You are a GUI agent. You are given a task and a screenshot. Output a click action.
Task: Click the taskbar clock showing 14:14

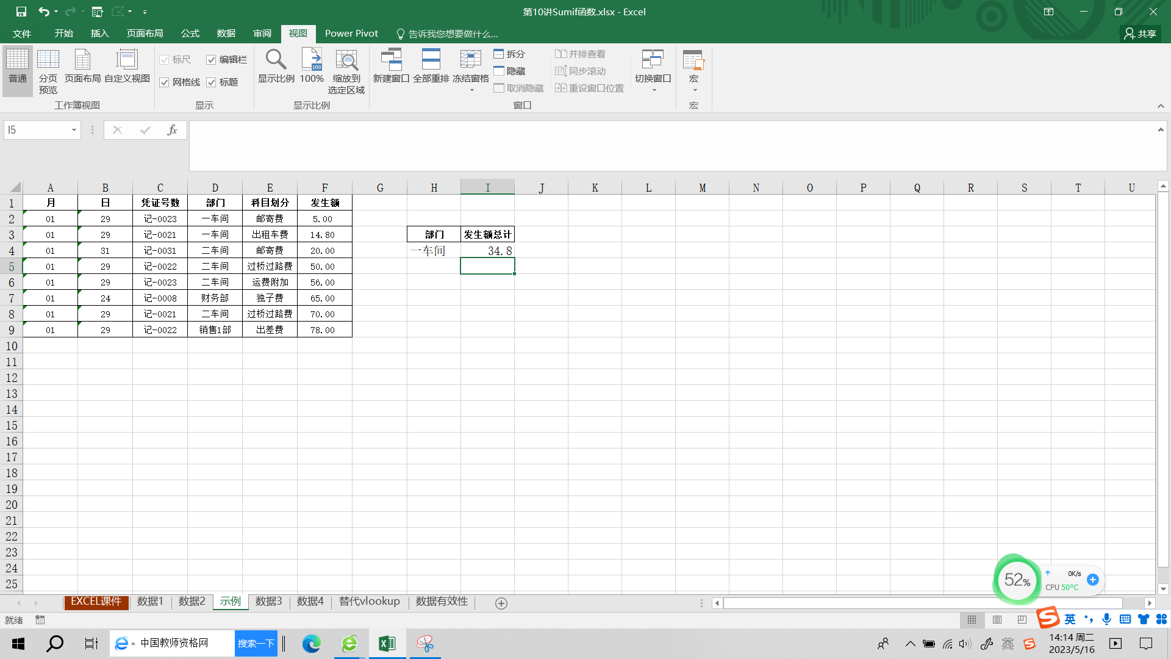click(1072, 644)
